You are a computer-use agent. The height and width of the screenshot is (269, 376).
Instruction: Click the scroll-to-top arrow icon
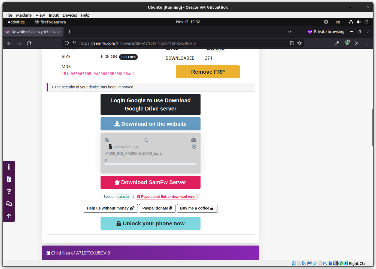click(x=9, y=216)
